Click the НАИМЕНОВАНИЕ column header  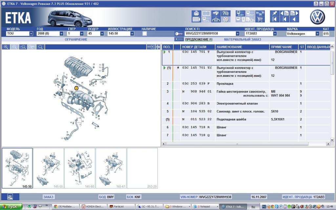pyautogui.click(x=242, y=47)
